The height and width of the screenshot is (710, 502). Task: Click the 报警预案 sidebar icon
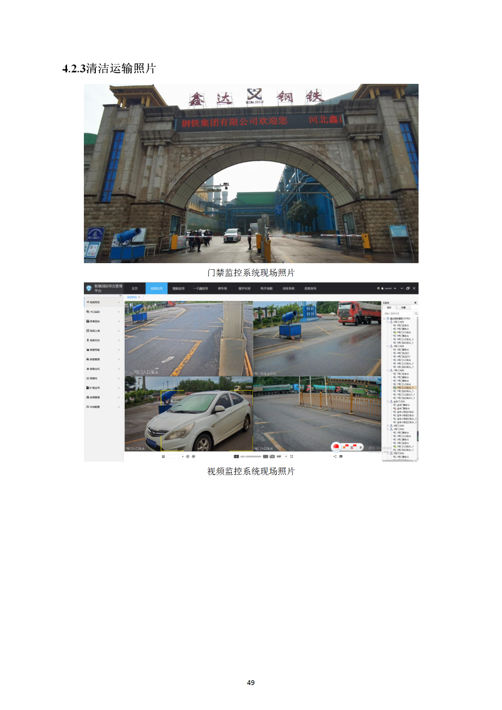[88, 350]
